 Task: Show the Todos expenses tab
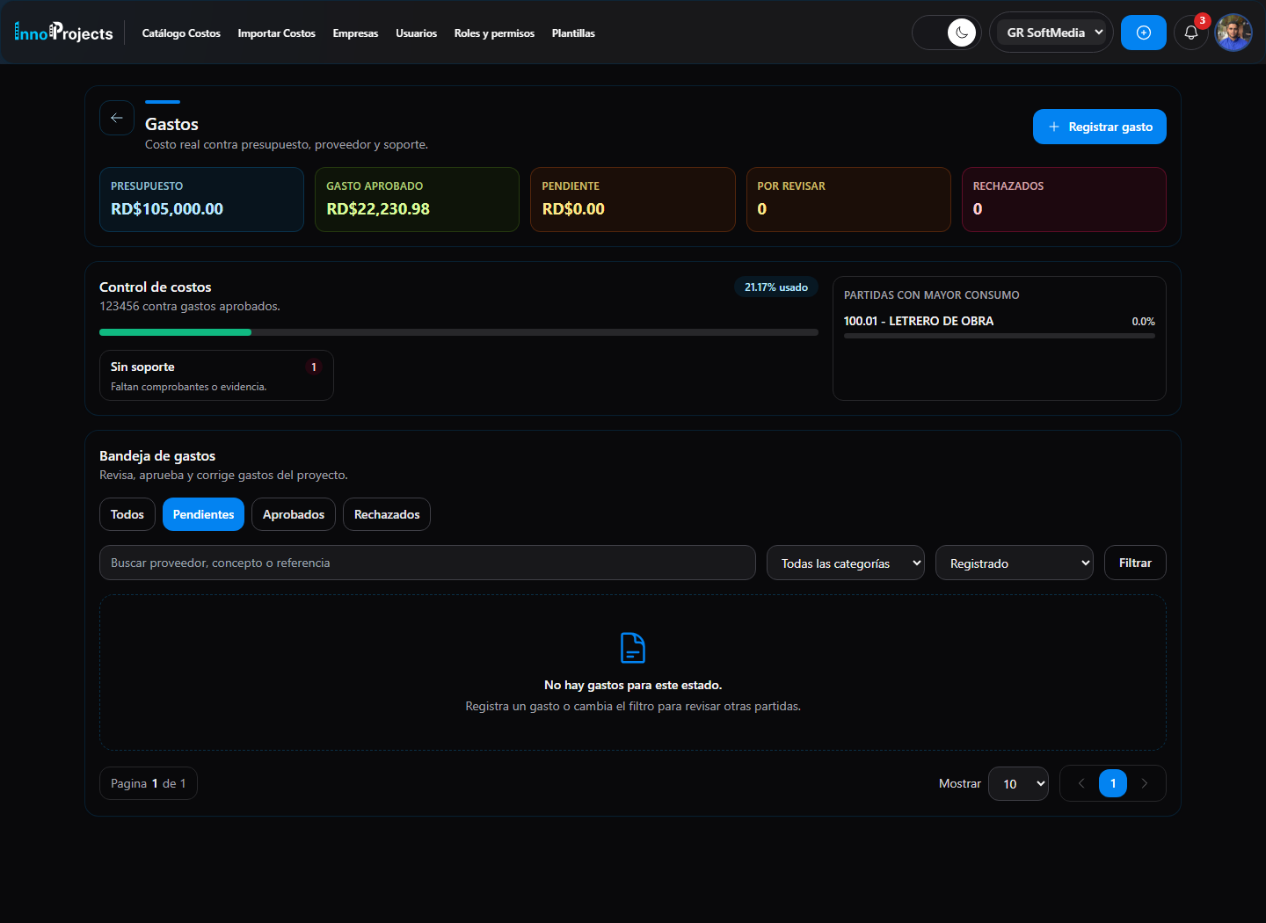[127, 514]
